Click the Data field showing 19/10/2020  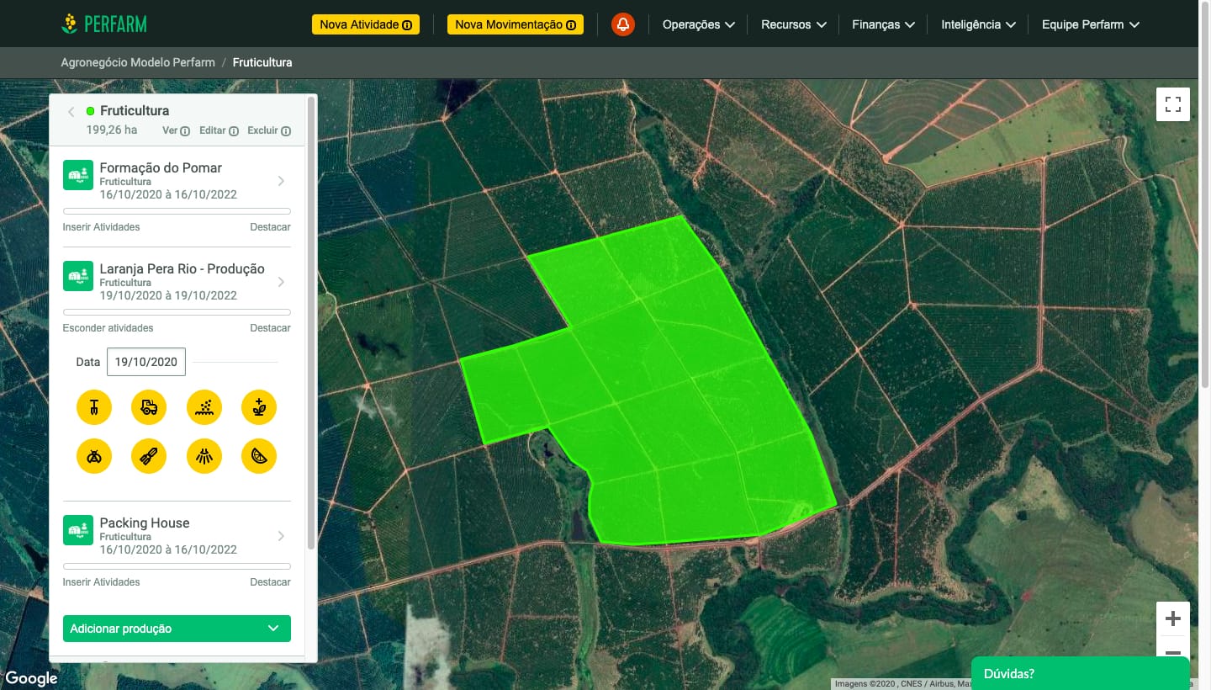point(146,362)
